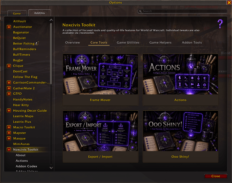Click the purple question mark help icon
232x183 pixels.
point(220,24)
